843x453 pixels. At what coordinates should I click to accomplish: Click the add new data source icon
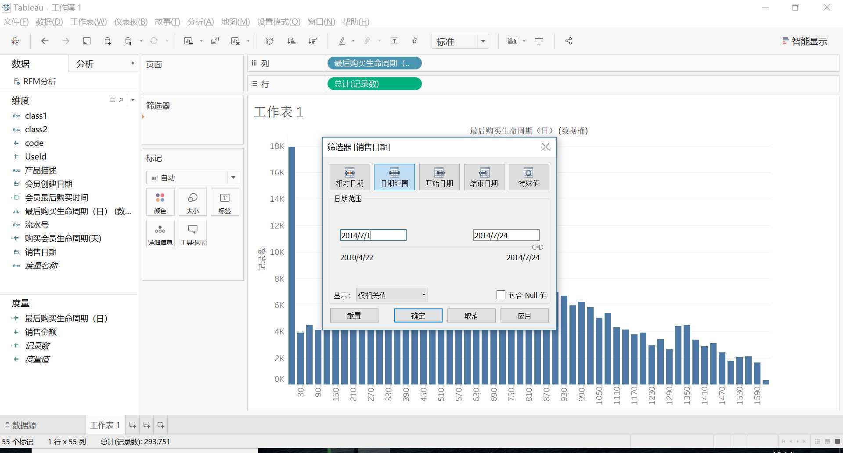coord(108,41)
